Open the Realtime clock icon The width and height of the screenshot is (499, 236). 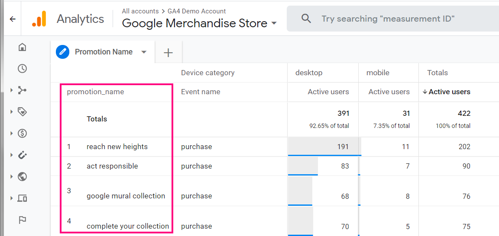22,68
